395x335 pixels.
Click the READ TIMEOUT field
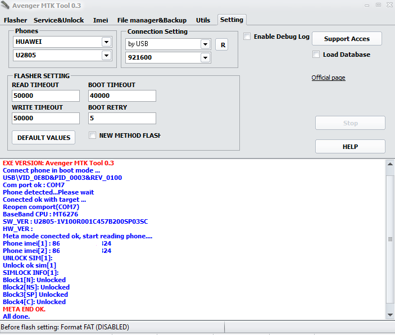pyautogui.click(x=46, y=96)
